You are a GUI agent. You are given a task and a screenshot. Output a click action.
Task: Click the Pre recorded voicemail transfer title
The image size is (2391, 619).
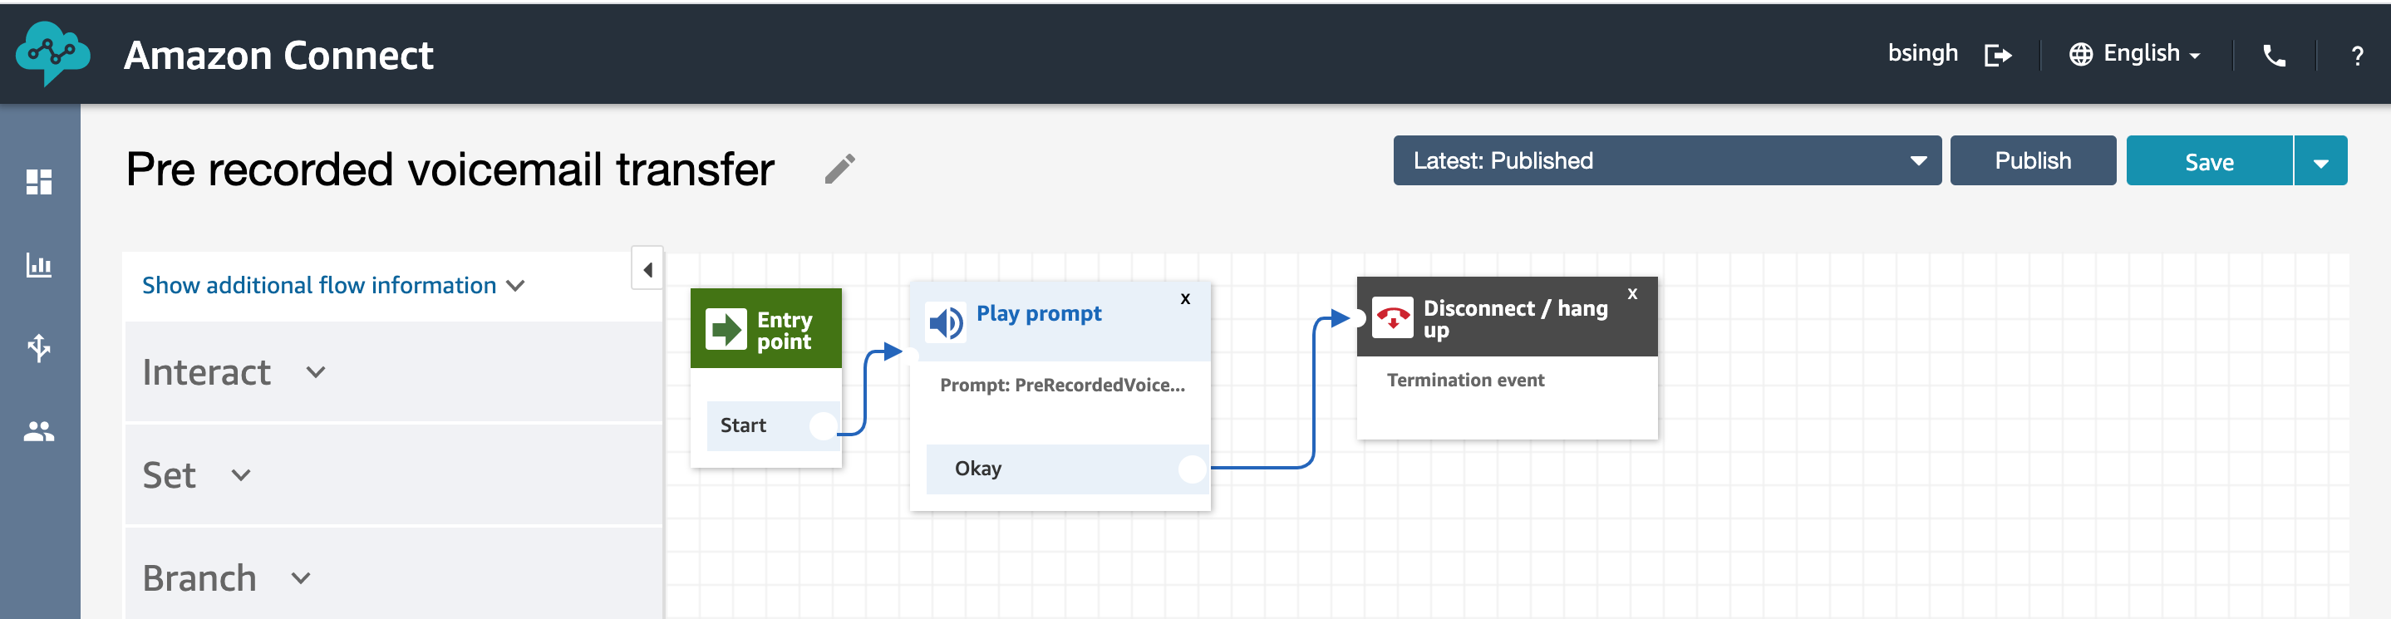(450, 169)
